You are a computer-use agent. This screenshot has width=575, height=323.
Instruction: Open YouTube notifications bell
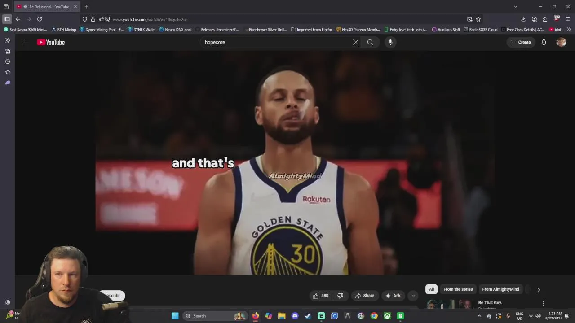[x=544, y=42]
